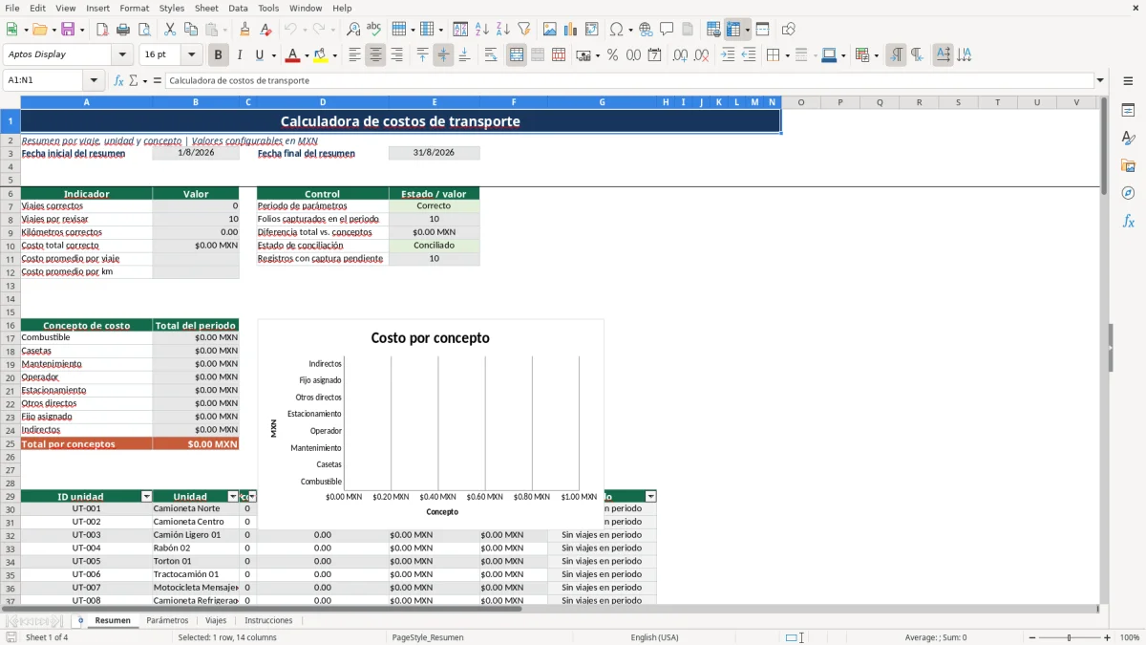Viewport: 1146px width, 645px height.
Task: Click the Save document icon
Action: click(68, 30)
